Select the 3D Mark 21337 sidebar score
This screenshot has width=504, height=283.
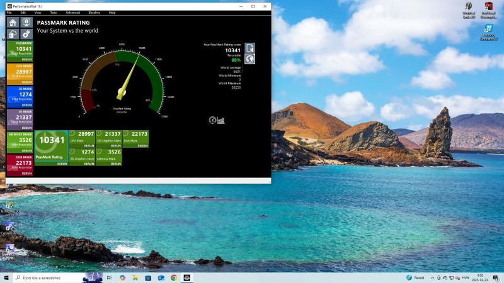point(23,118)
